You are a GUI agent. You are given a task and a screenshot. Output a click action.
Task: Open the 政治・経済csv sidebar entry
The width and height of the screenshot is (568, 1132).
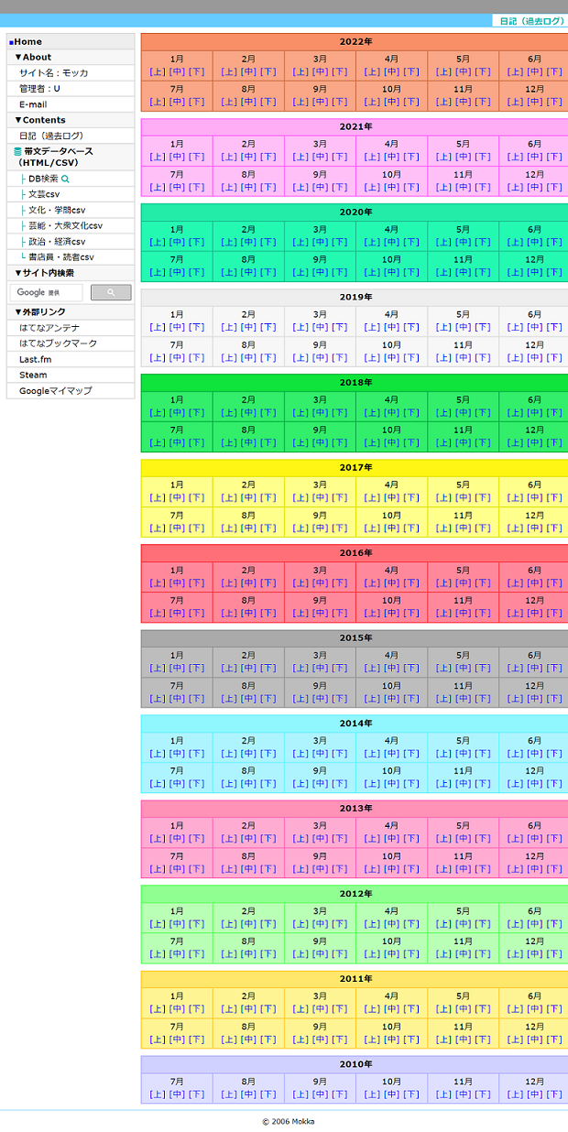pyautogui.click(x=56, y=242)
